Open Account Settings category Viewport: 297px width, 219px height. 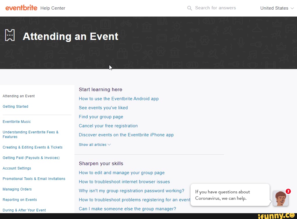[17, 168]
